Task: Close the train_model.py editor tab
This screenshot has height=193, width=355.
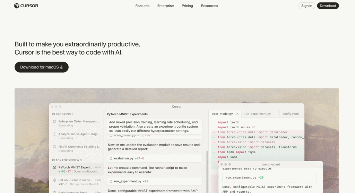Action: [x=237, y=114]
